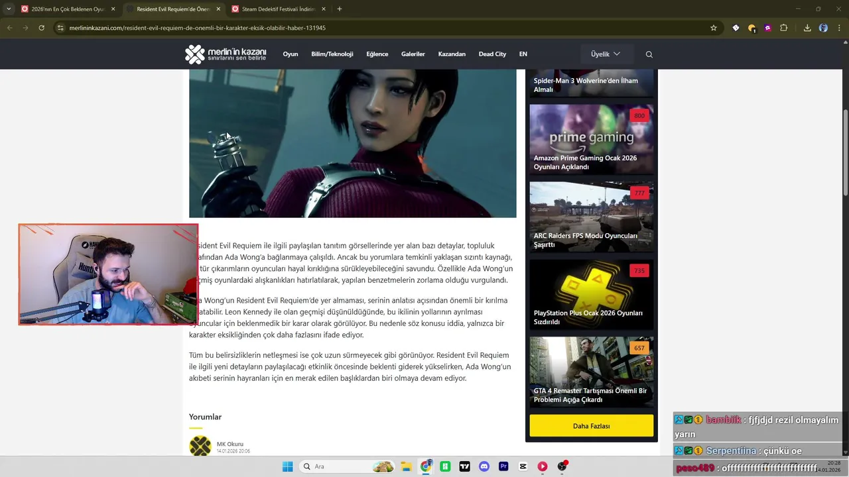Click the MK Okuru commenter name
This screenshot has width=849, height=477.
point(230,444)
